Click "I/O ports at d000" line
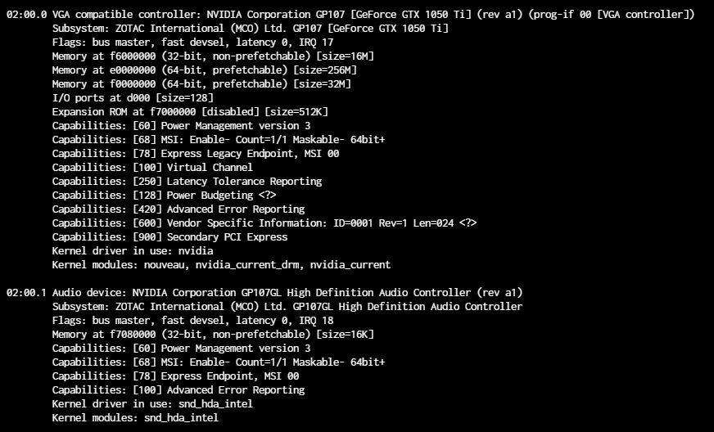This screenshot has height=432, width=714. click(x=133, y=98)
